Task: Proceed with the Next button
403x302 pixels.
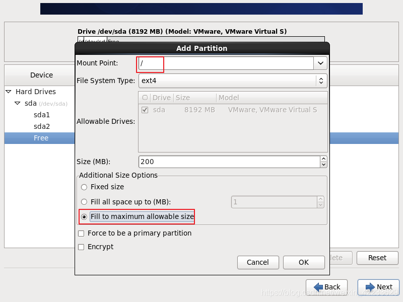Action: (x=379, y=286)
